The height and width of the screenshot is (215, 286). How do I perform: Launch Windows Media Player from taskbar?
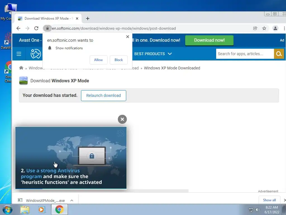(x=42, y=210)
